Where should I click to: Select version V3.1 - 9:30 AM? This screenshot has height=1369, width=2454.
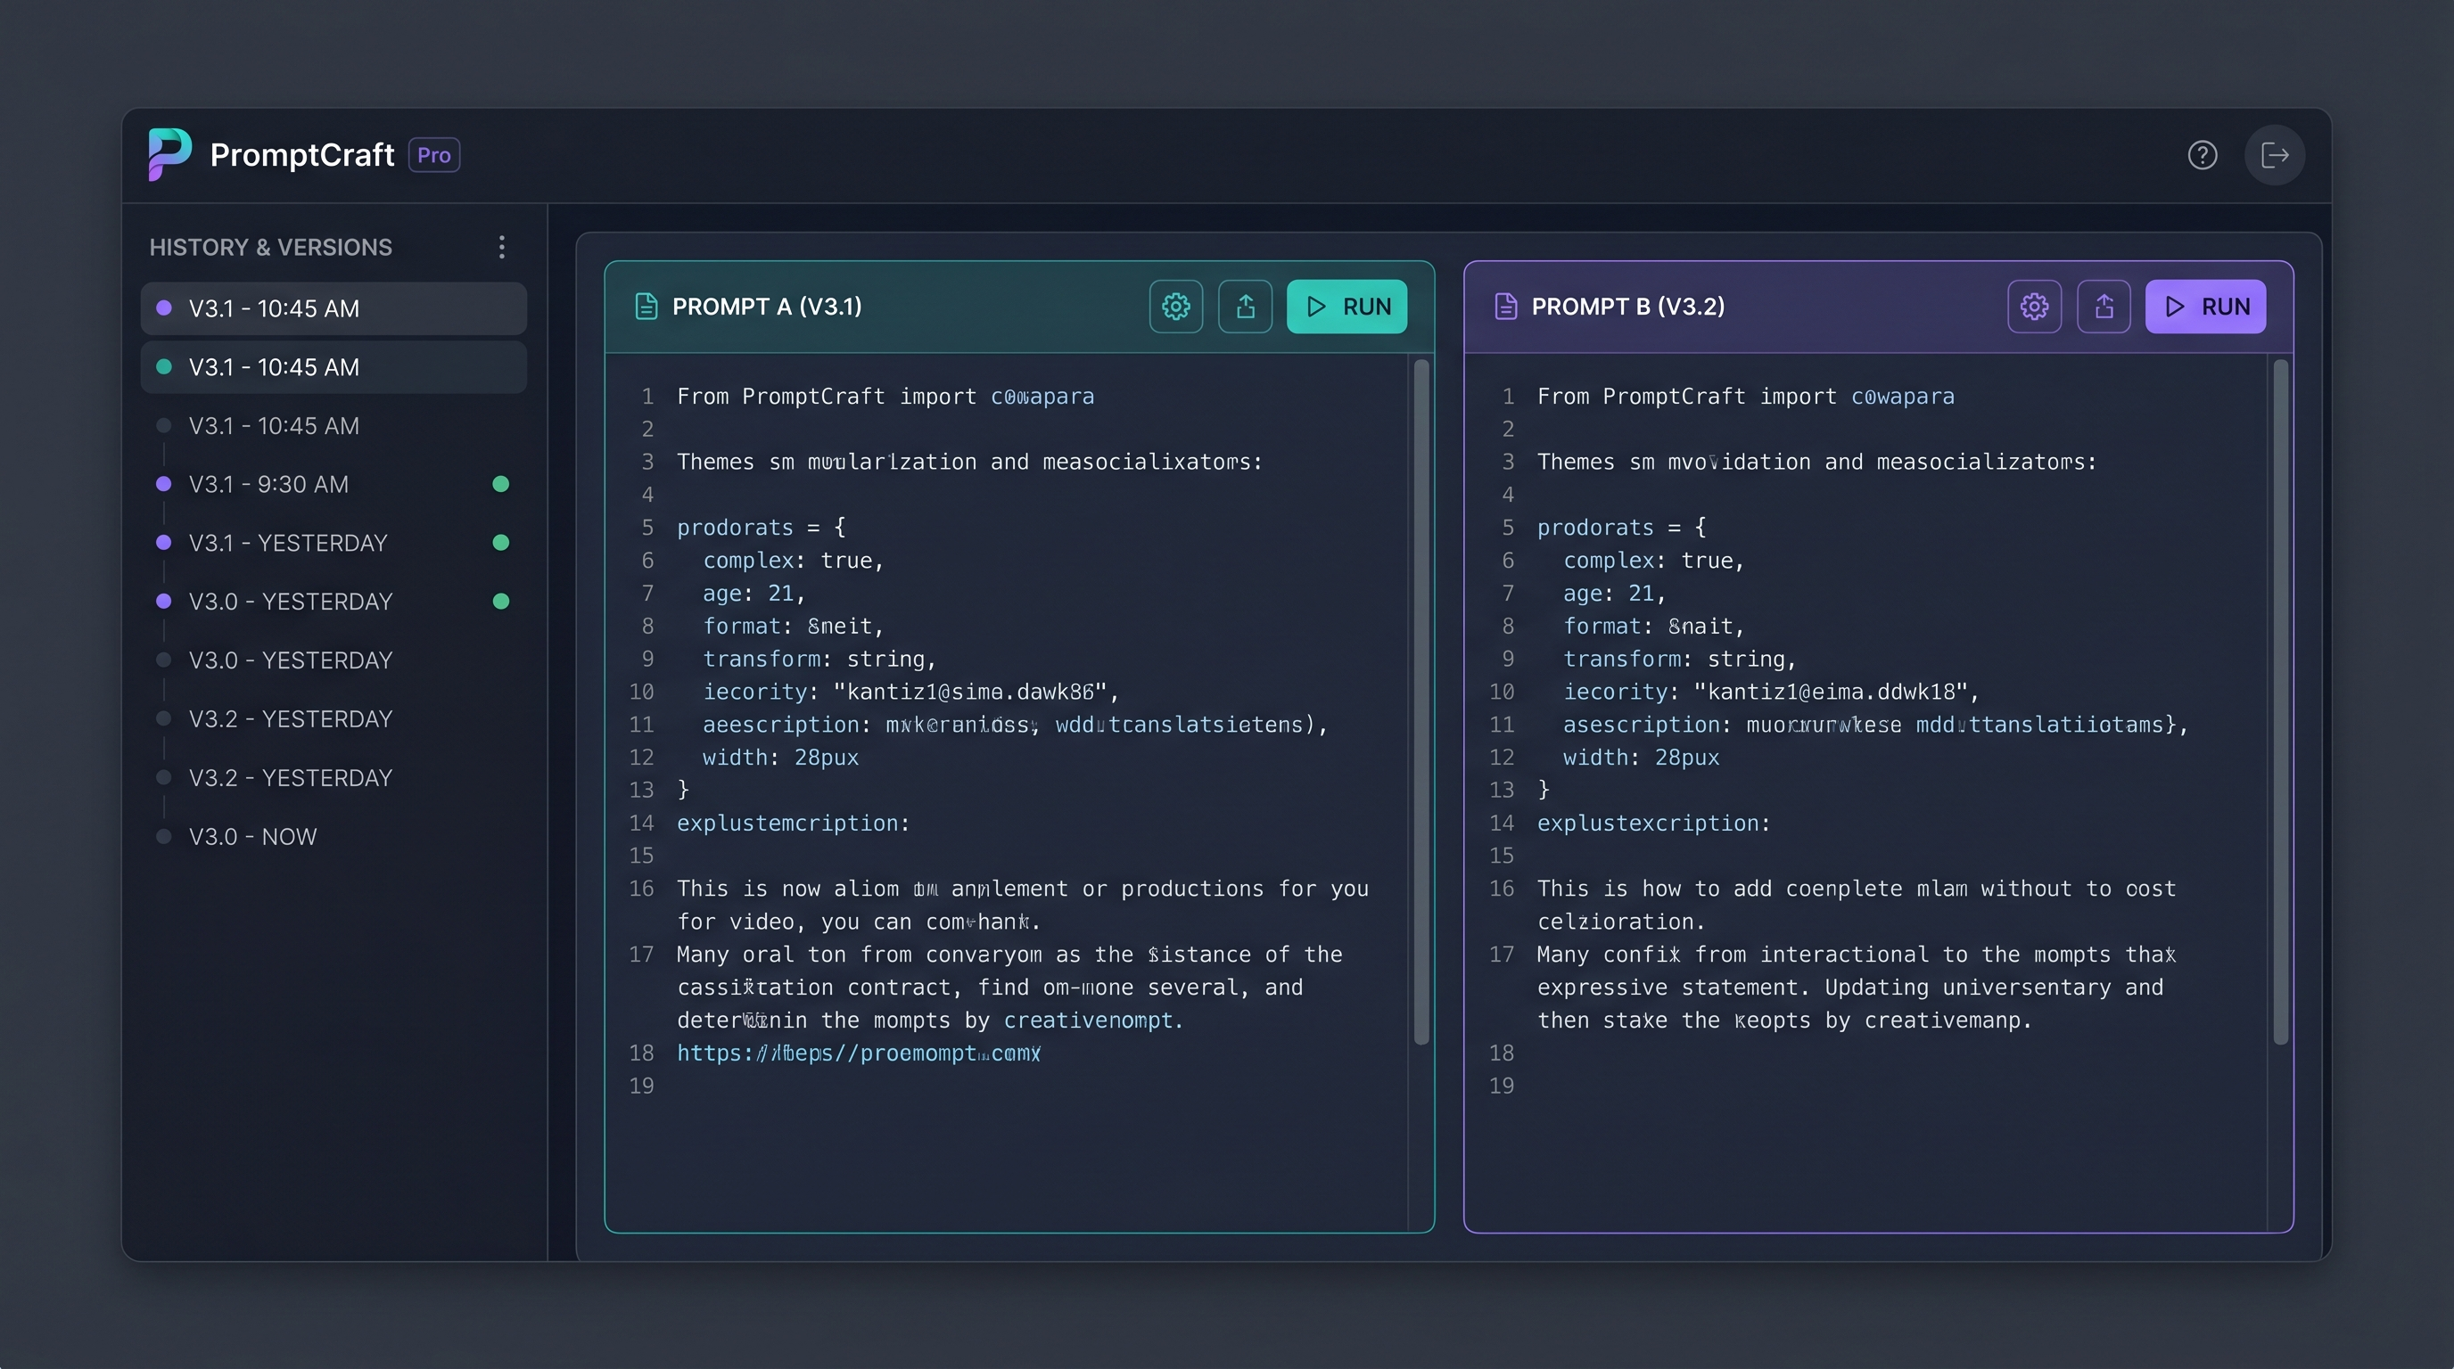[x=334, y=485]
